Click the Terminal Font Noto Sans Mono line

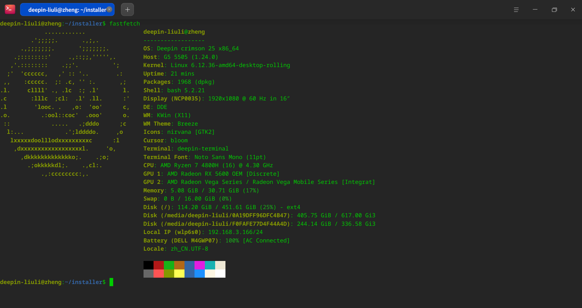coord(205,157)
